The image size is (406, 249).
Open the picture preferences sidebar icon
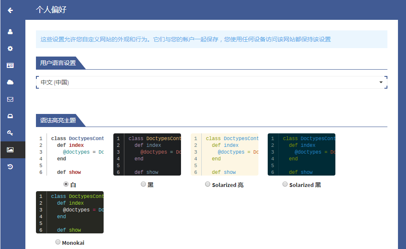[x=10, y=150]
